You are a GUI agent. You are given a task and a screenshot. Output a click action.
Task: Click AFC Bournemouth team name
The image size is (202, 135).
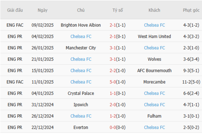(x=154, y=71)
